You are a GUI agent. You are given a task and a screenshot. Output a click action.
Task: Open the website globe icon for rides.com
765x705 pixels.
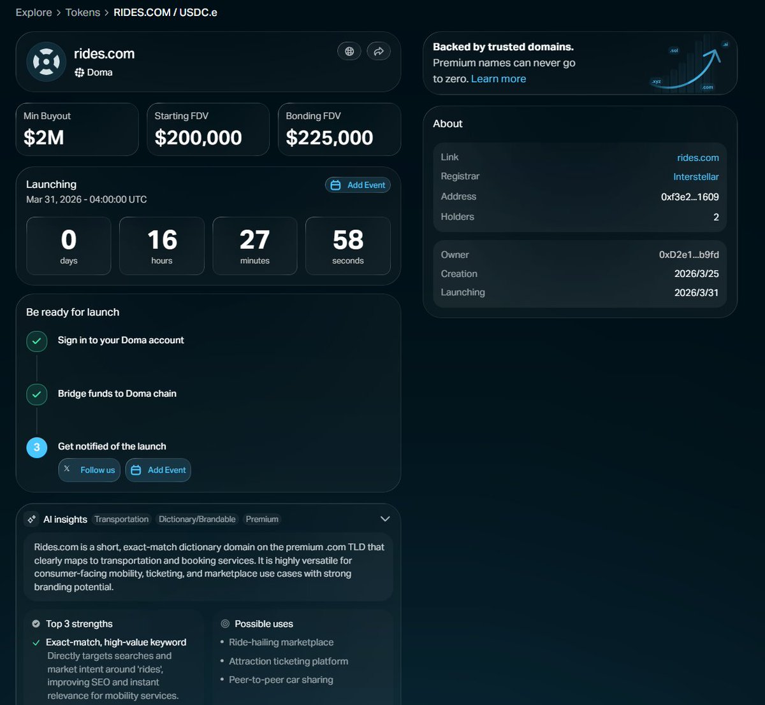click(x=349, y=51)
